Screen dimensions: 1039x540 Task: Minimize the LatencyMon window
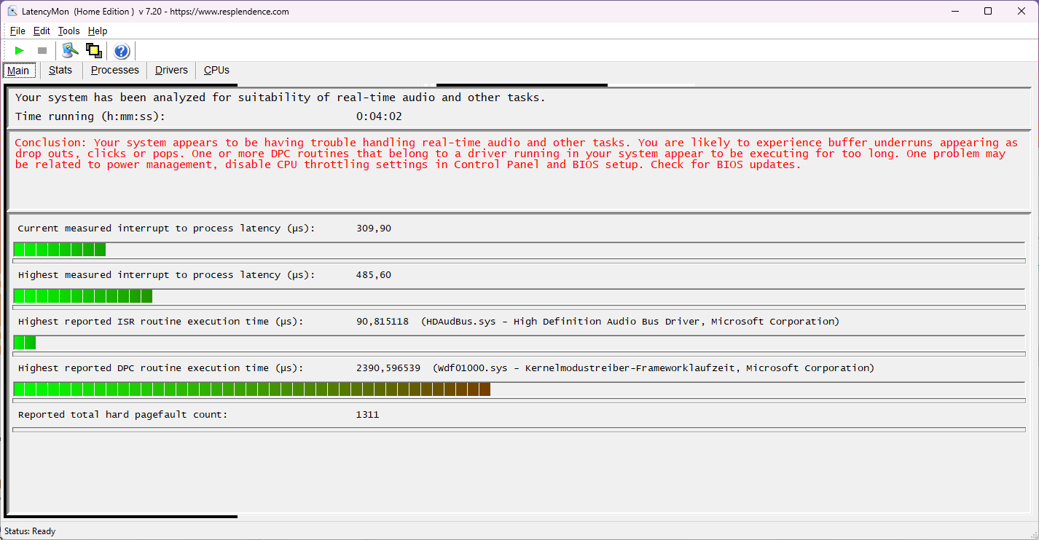point(954,11)
